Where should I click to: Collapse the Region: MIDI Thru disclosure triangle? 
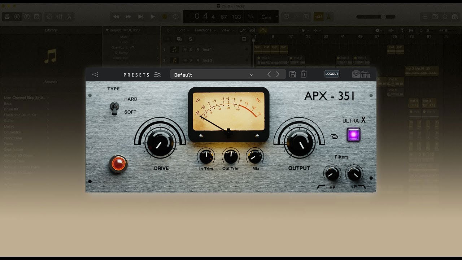107,30
